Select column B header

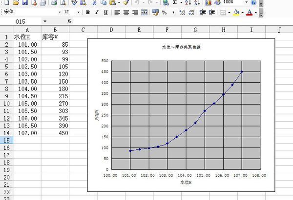(x=55, y=30)
